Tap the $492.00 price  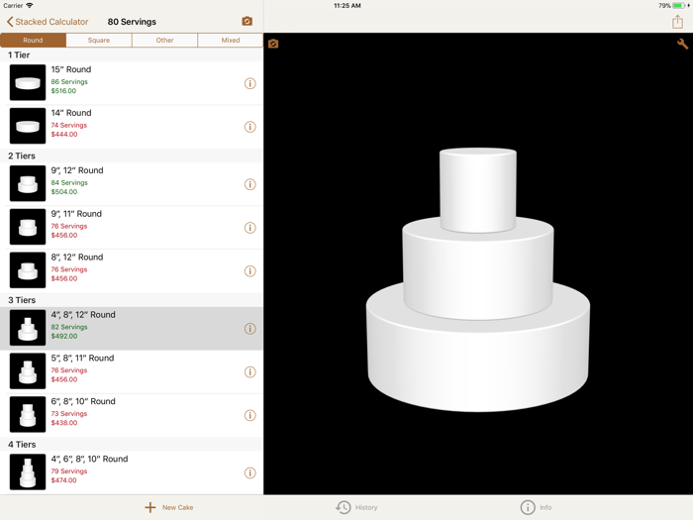64,336
